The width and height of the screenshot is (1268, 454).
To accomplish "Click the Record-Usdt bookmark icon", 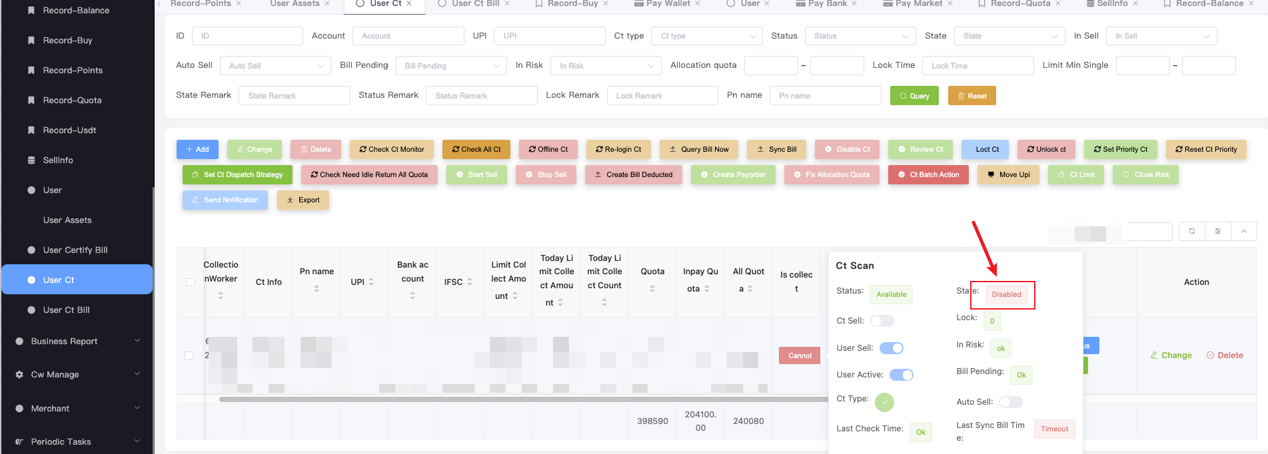I will (x=31, y=130).
